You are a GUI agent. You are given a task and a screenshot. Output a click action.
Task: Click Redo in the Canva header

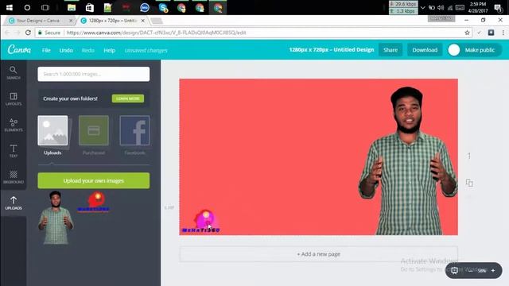[x=88, y=50]
